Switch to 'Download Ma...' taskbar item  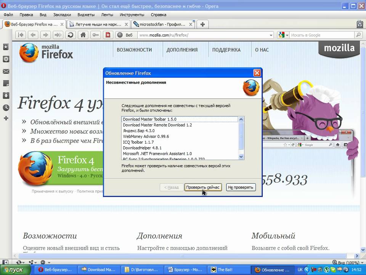98,270
